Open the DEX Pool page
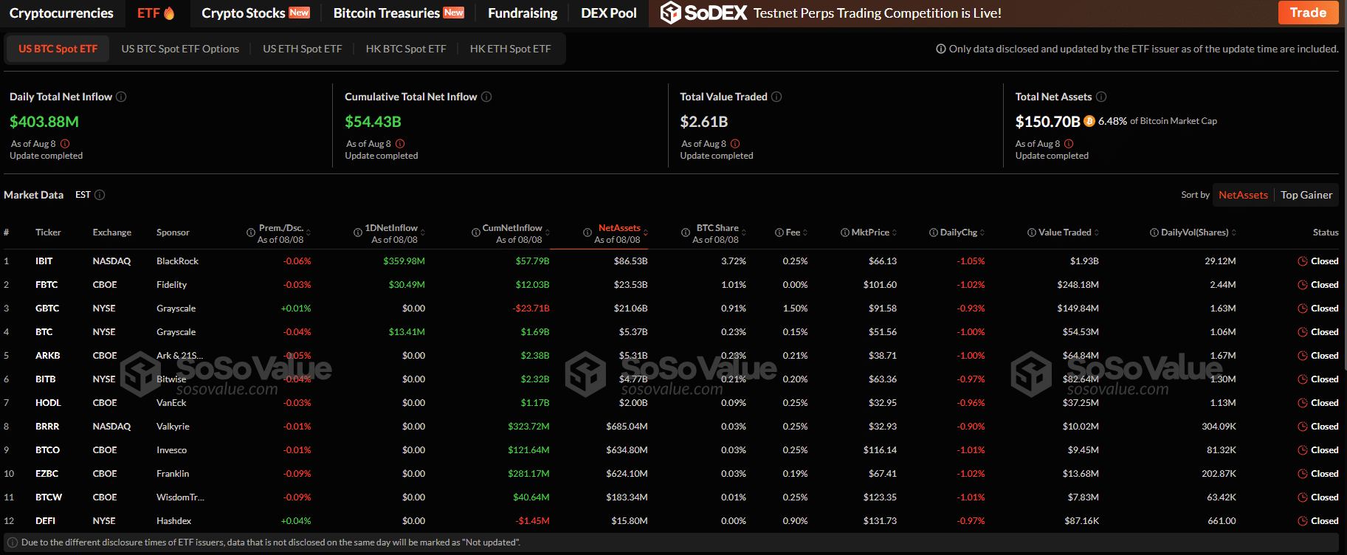Viewport: 1347px width, 555px height. tap(609, 13)
